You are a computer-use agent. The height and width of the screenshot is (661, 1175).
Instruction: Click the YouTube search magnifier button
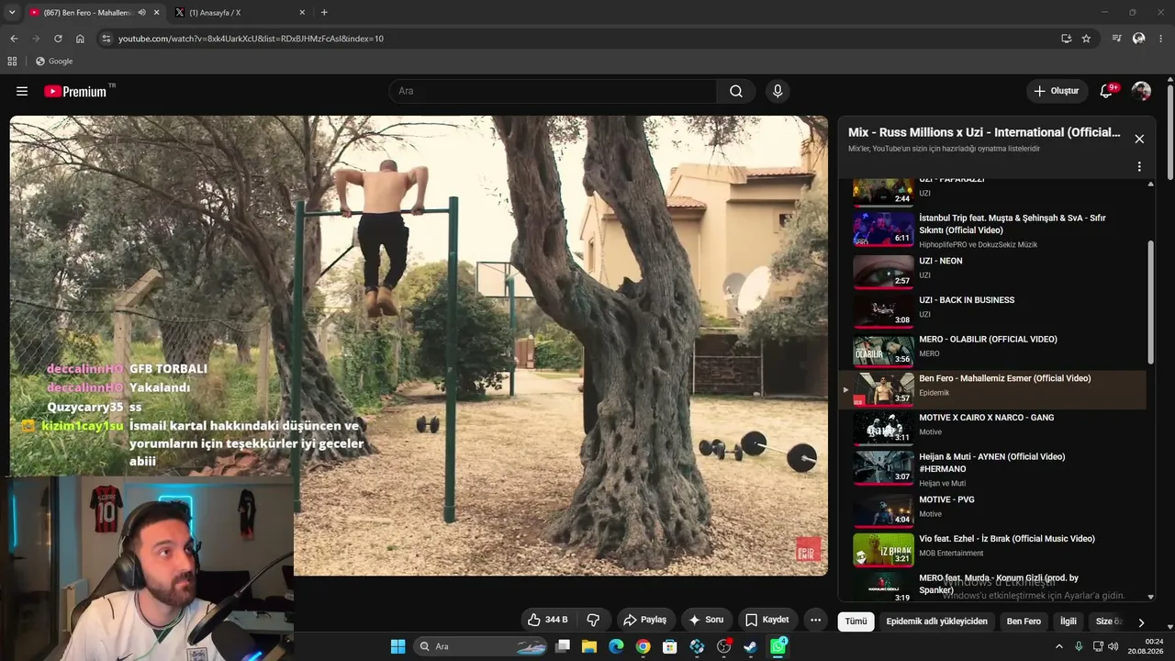tap(736, 91)
